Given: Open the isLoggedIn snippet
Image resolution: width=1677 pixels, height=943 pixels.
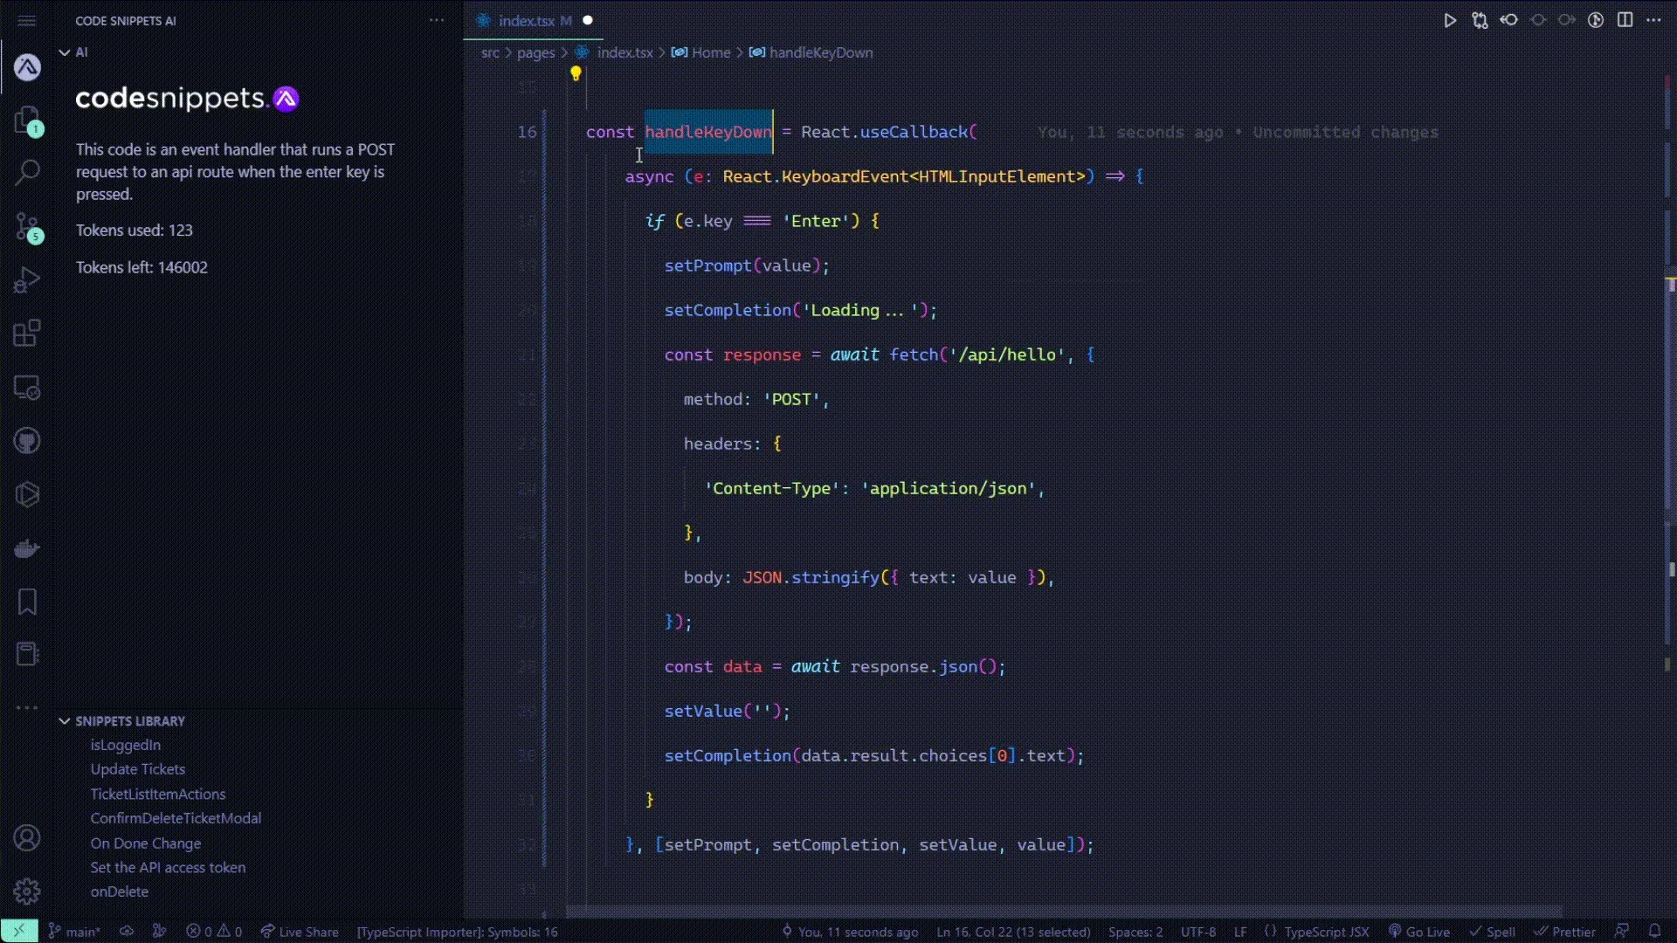Looking at the screenshot, I should click(x=126, y=745).
